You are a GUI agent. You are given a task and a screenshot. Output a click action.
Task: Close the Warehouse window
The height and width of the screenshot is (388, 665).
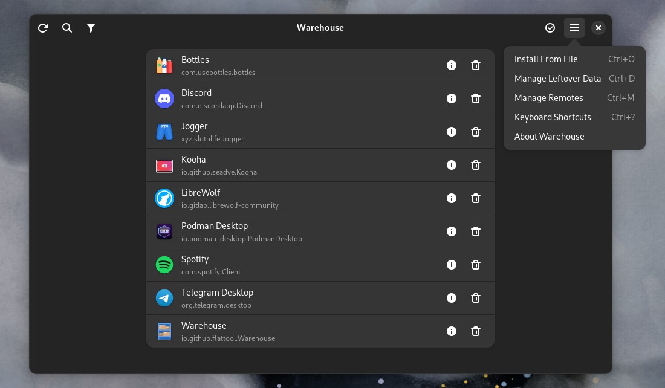click(x=598, y=28)
